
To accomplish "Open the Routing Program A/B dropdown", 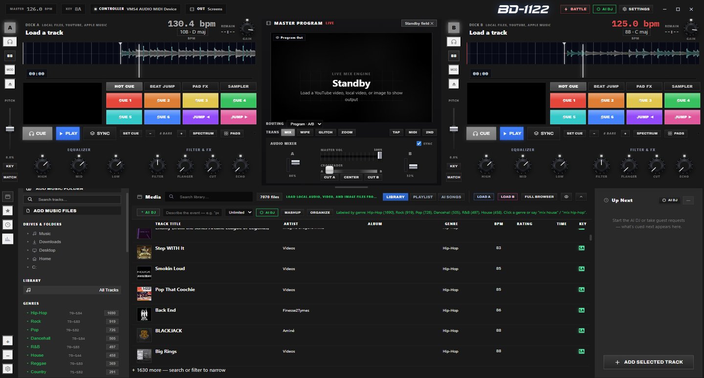I will tap(305, 124).
